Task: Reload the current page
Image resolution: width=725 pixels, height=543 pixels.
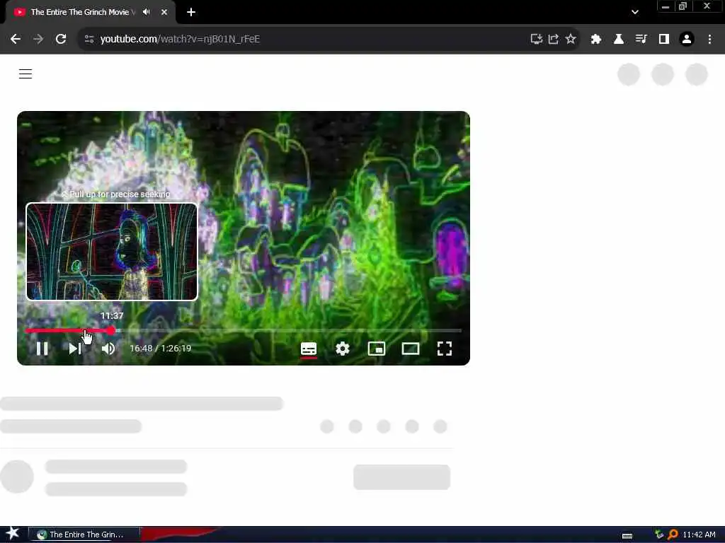Action: [61, 40]
